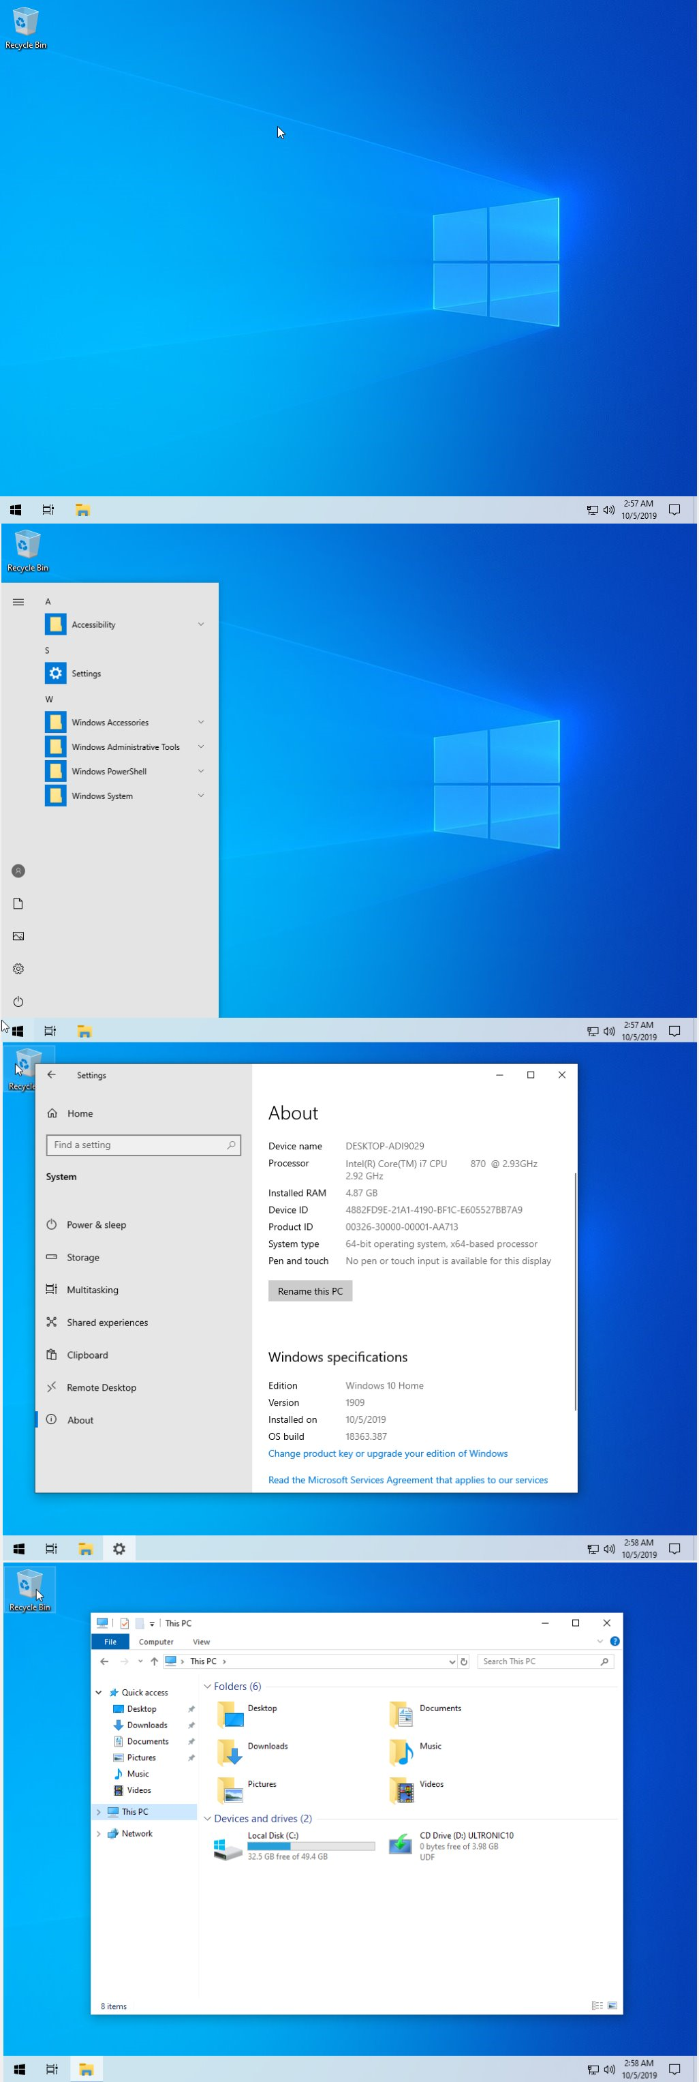
Task: Open Customize Quick Access Toolbar dropdown
Action: point(152,1624)
